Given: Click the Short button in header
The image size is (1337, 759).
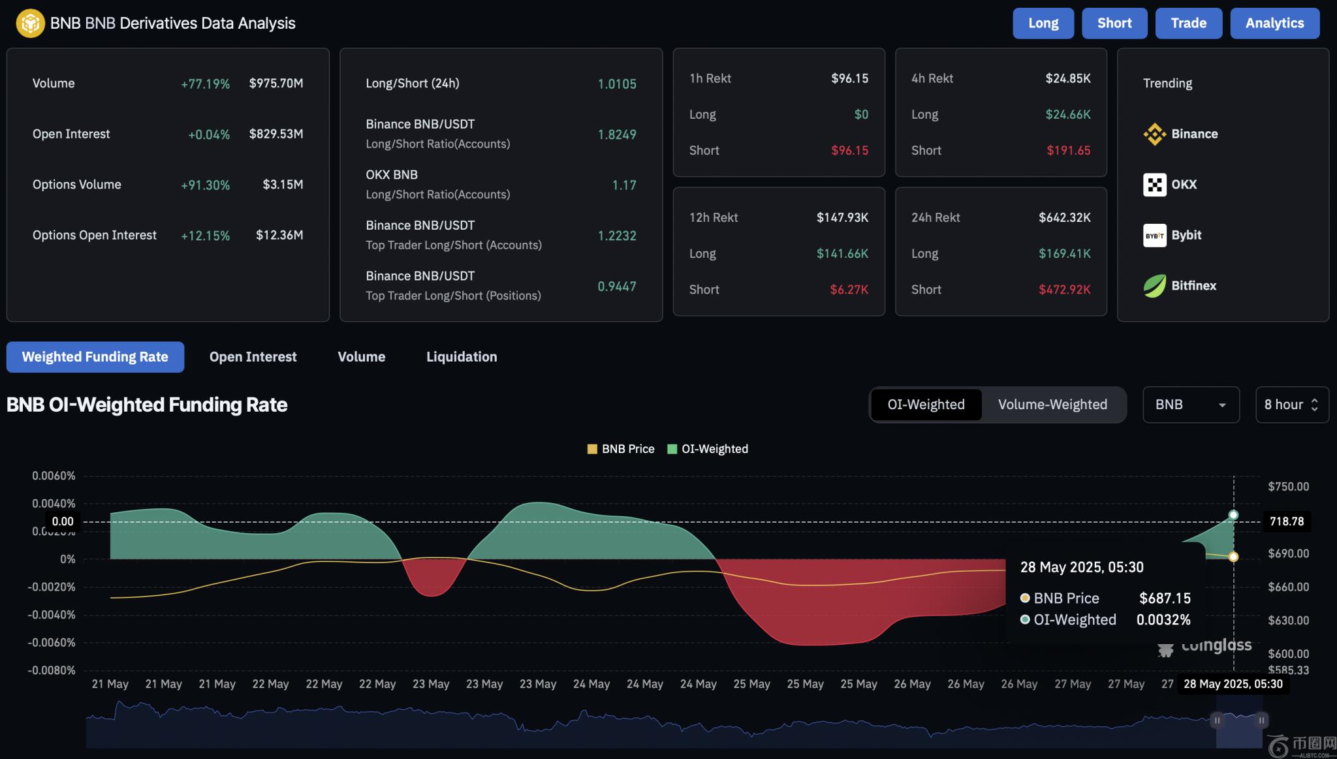Looking at the screenshot, I should tap(1114, 23).
